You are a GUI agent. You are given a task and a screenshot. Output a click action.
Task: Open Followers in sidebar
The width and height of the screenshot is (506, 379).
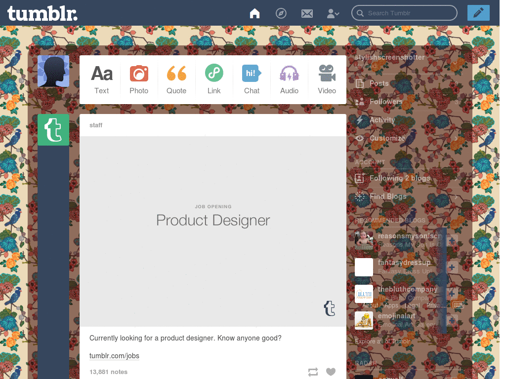pyautogui.click(x=407, y=102)
